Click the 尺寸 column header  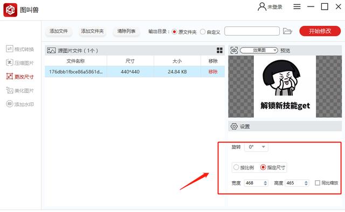click(130, 61)
